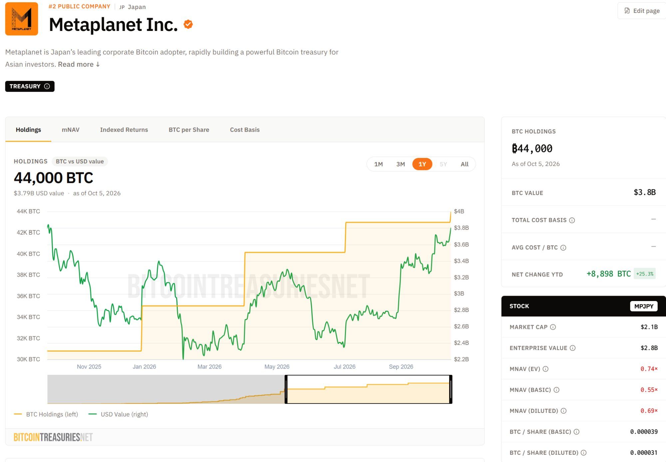
Task: Click the TREASURY badge button
Action: click(x=30, y=86)
